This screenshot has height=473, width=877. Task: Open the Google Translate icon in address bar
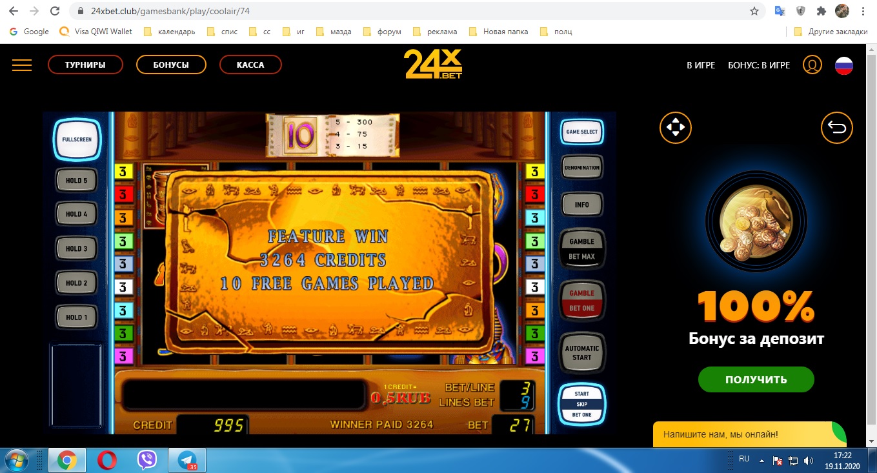coord(780,11)
